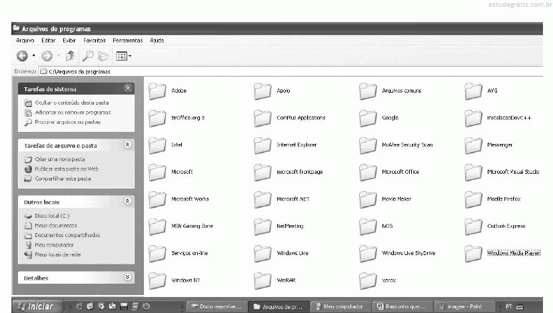This screenshot has width=553, height=313.
Task: Select the Intel folder icon
Action: point(157,145)
